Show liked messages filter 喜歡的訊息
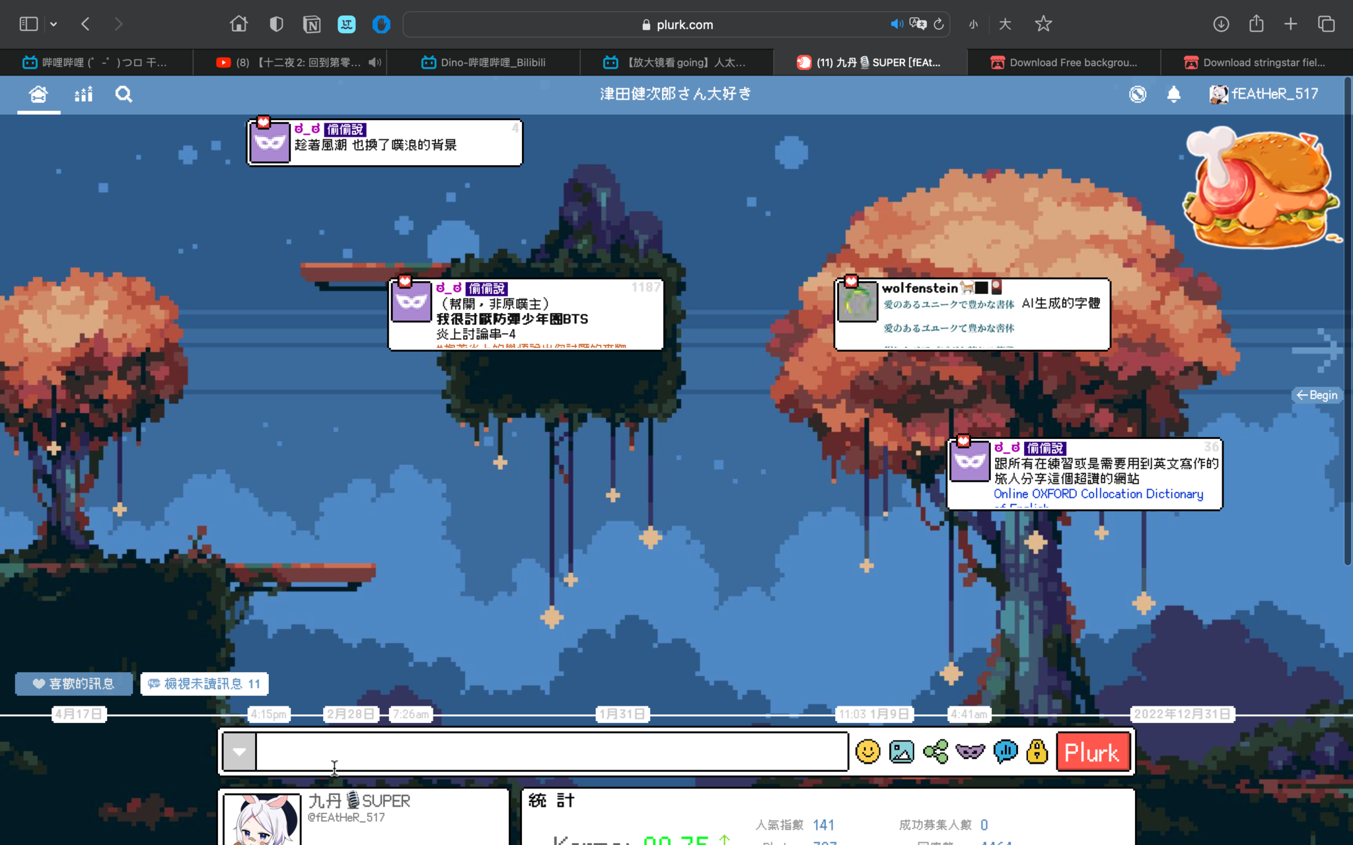This screenshot has width=1353, height=845. tap(73, 684)
